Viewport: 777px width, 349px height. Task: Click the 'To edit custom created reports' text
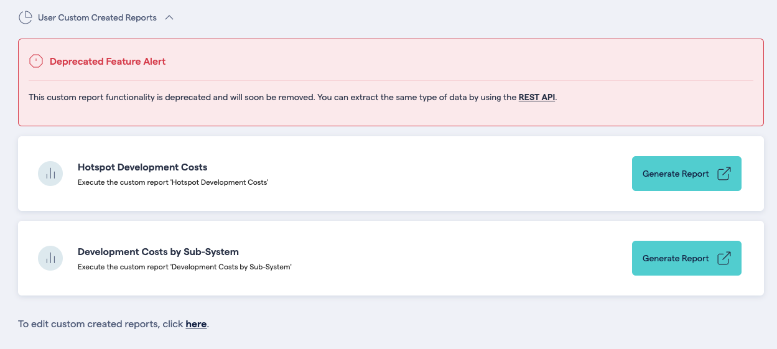(100, 324)
